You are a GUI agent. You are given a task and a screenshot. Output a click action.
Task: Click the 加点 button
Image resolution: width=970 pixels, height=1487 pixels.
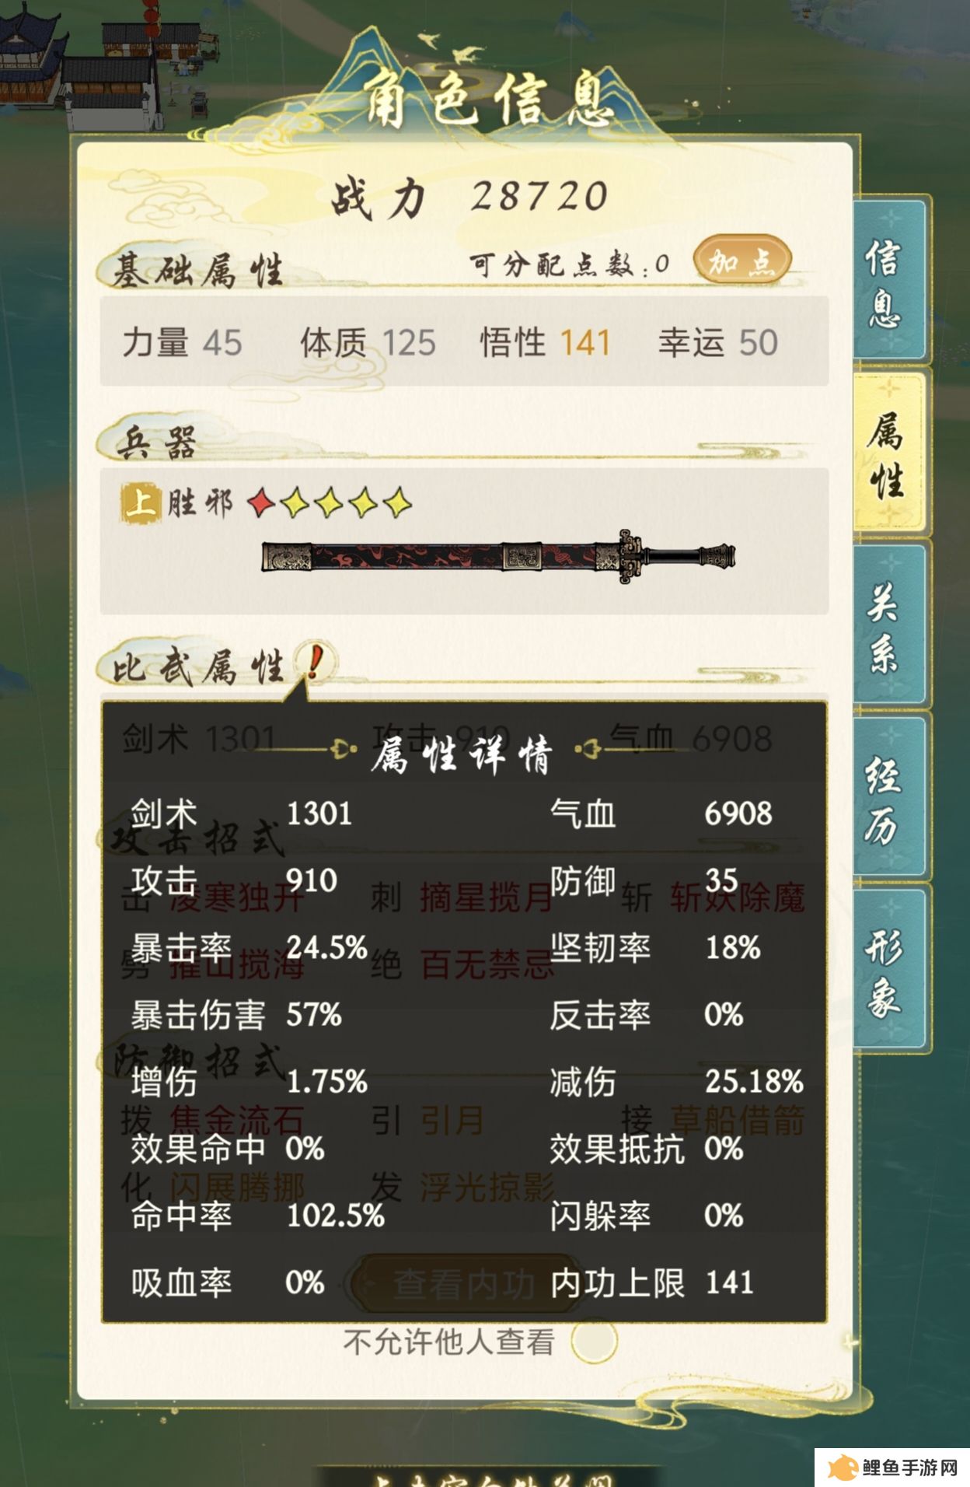(x=741, y=261)
